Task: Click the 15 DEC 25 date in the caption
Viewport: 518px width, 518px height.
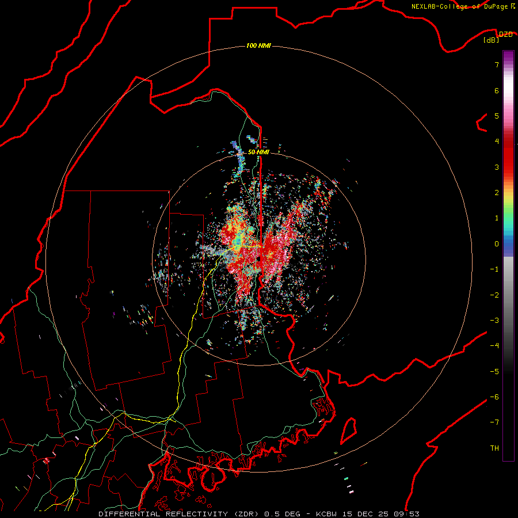Action: coord(365,514)
